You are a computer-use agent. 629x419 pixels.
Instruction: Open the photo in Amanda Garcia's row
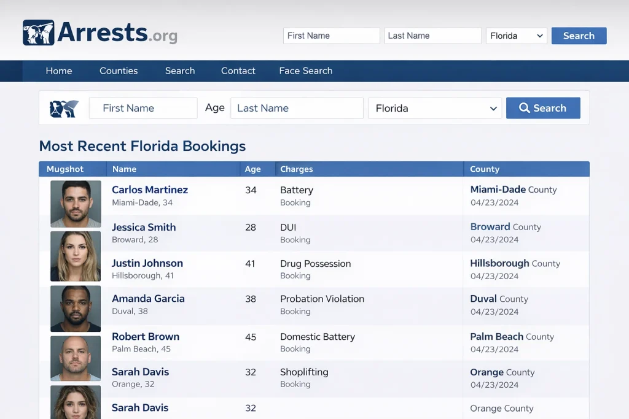tap(76, 309)
